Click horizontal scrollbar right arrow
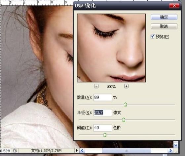 tap(170, 150)
